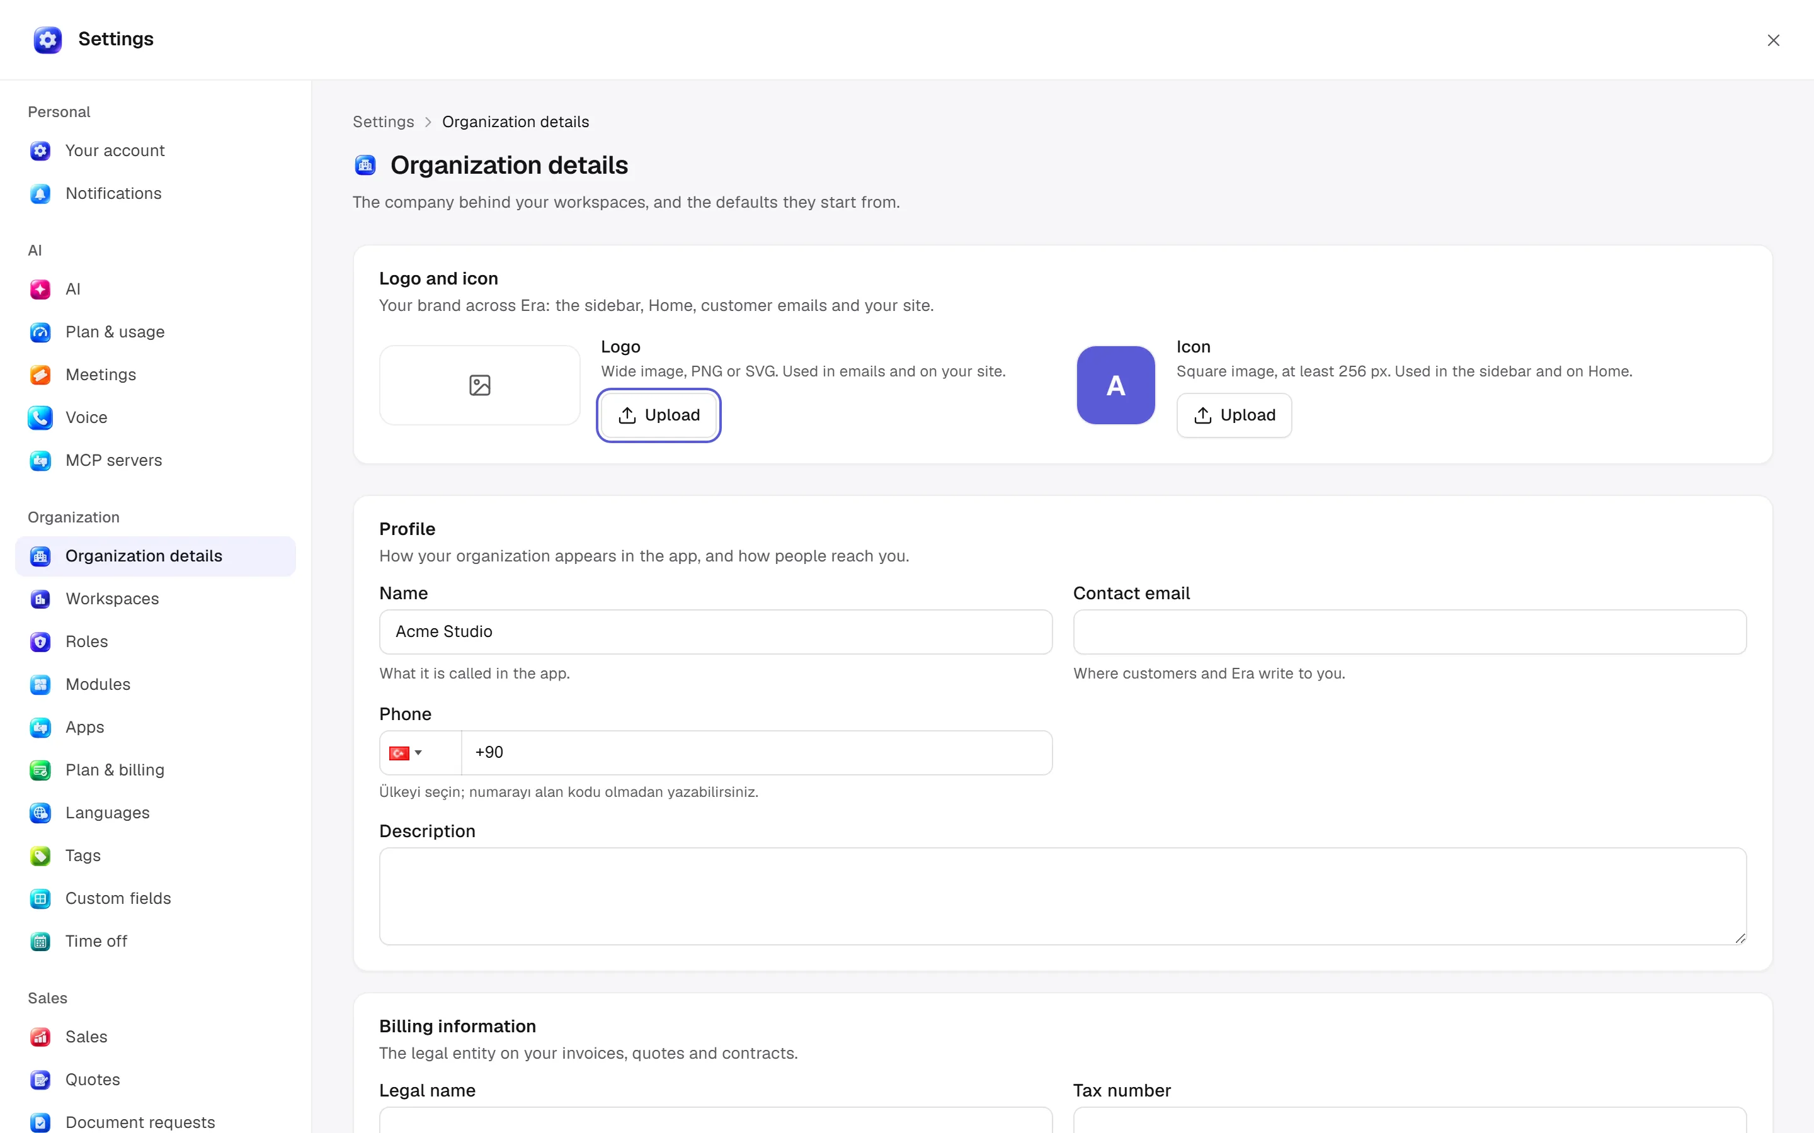The height and width of the screenshot is (1133, 1814).
Task: Click the Description textarea resize handle
Action: point(1740,938)
